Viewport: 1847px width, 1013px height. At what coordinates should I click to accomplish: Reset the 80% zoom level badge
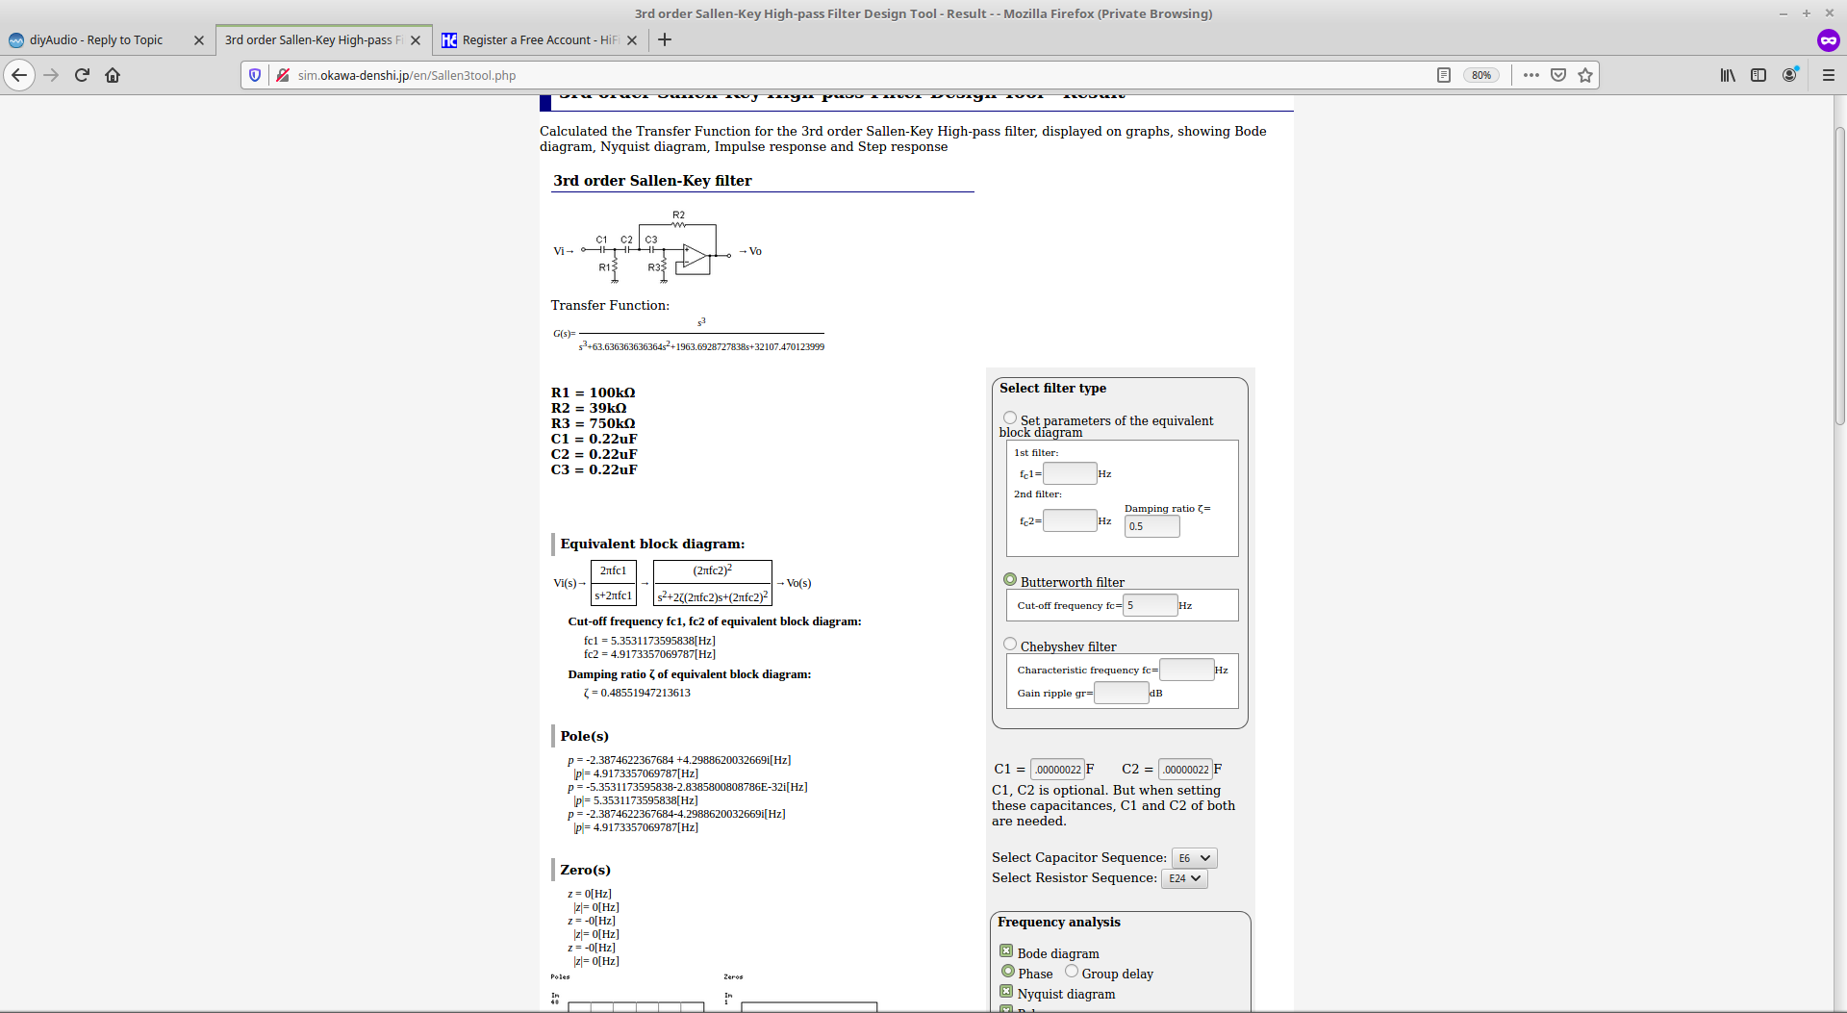1480,75
